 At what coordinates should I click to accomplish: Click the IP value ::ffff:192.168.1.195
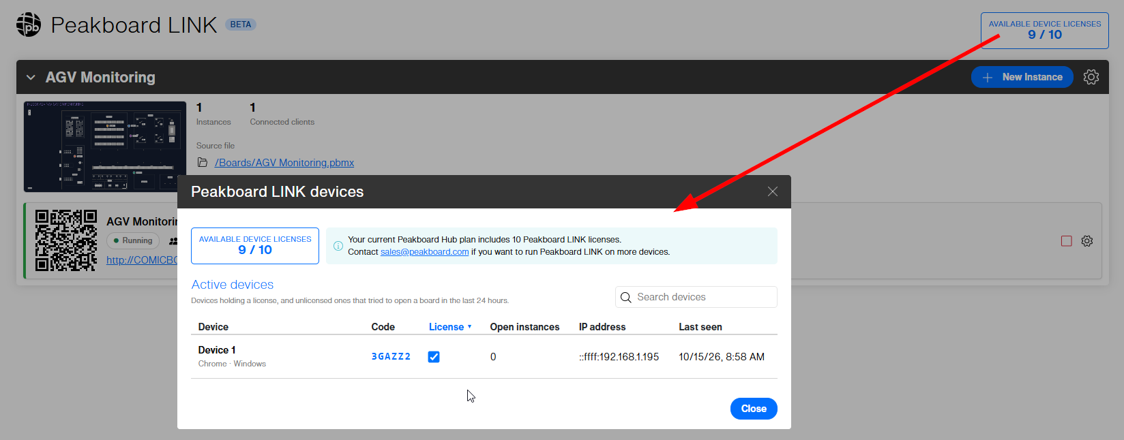[x=619, y=357]
